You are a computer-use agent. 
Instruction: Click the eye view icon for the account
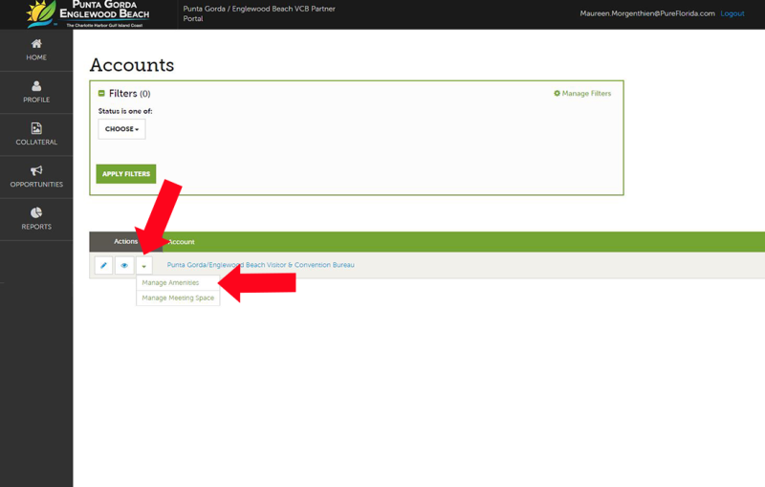[x=124, y=265]
